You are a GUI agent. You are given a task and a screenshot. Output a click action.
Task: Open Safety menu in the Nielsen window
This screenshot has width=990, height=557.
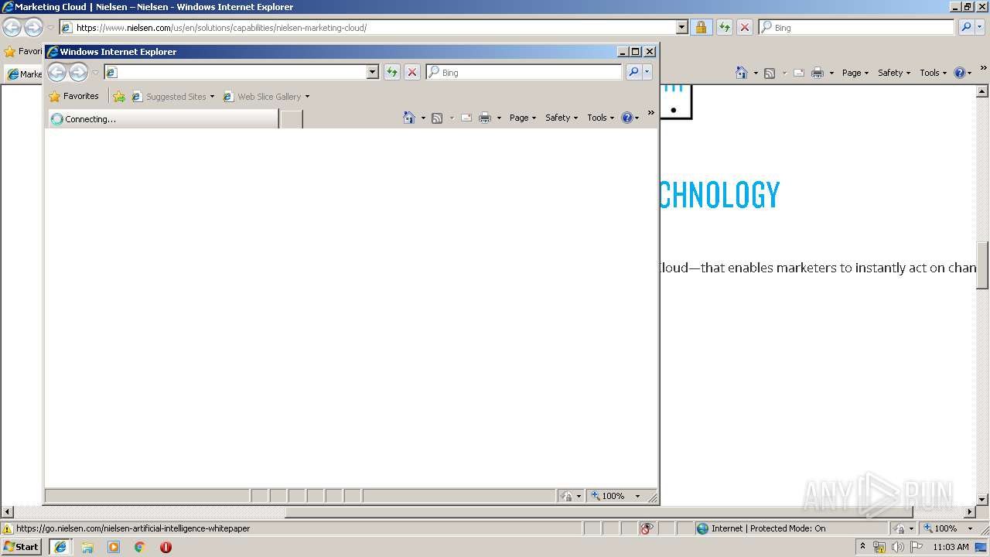coord(894,73)
